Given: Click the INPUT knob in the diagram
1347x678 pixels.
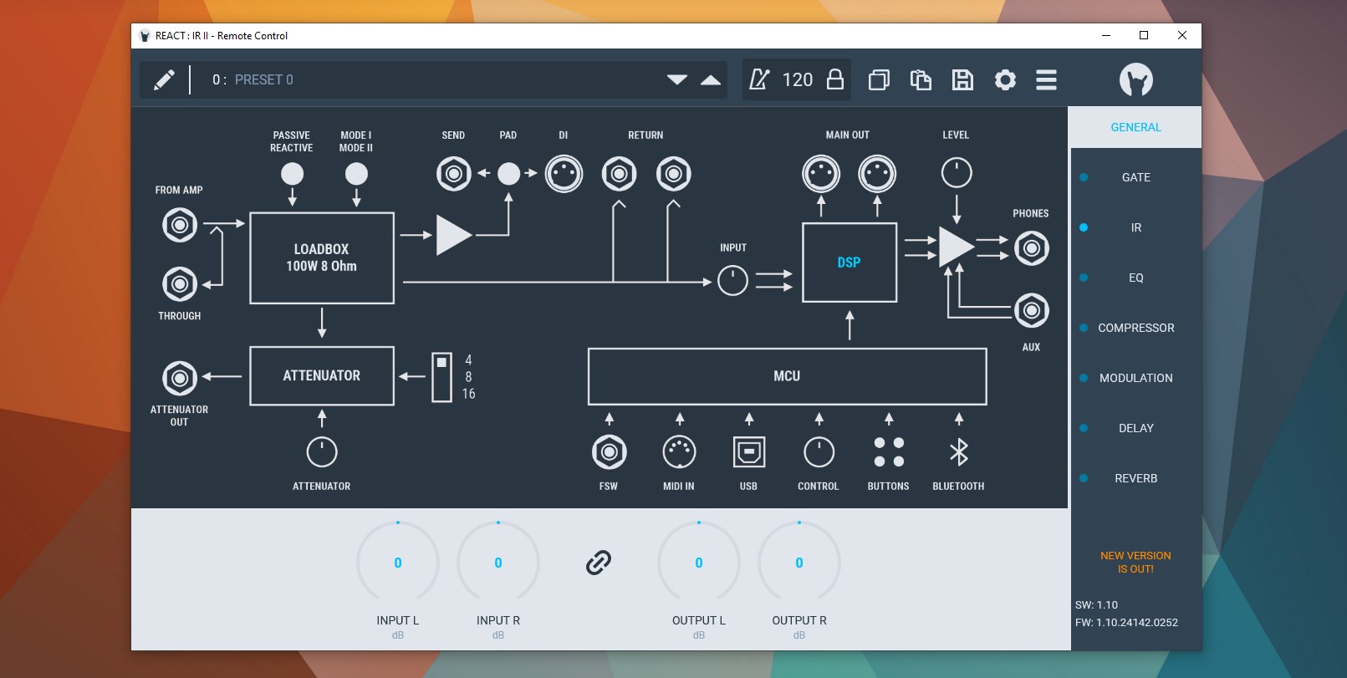Looking at the screenshot, I should [732, 280].
